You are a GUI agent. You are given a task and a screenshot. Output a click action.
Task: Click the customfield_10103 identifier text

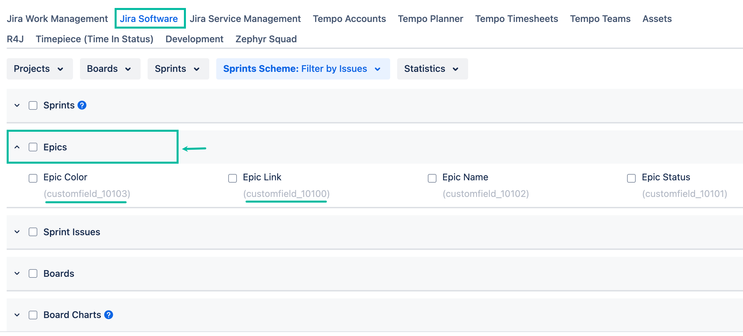coord(87,194)
